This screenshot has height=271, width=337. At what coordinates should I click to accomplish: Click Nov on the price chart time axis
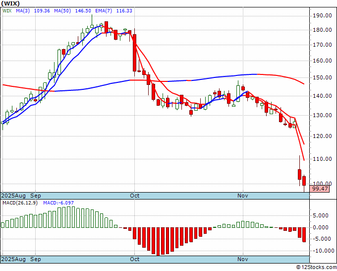click(x=243, y=196)
